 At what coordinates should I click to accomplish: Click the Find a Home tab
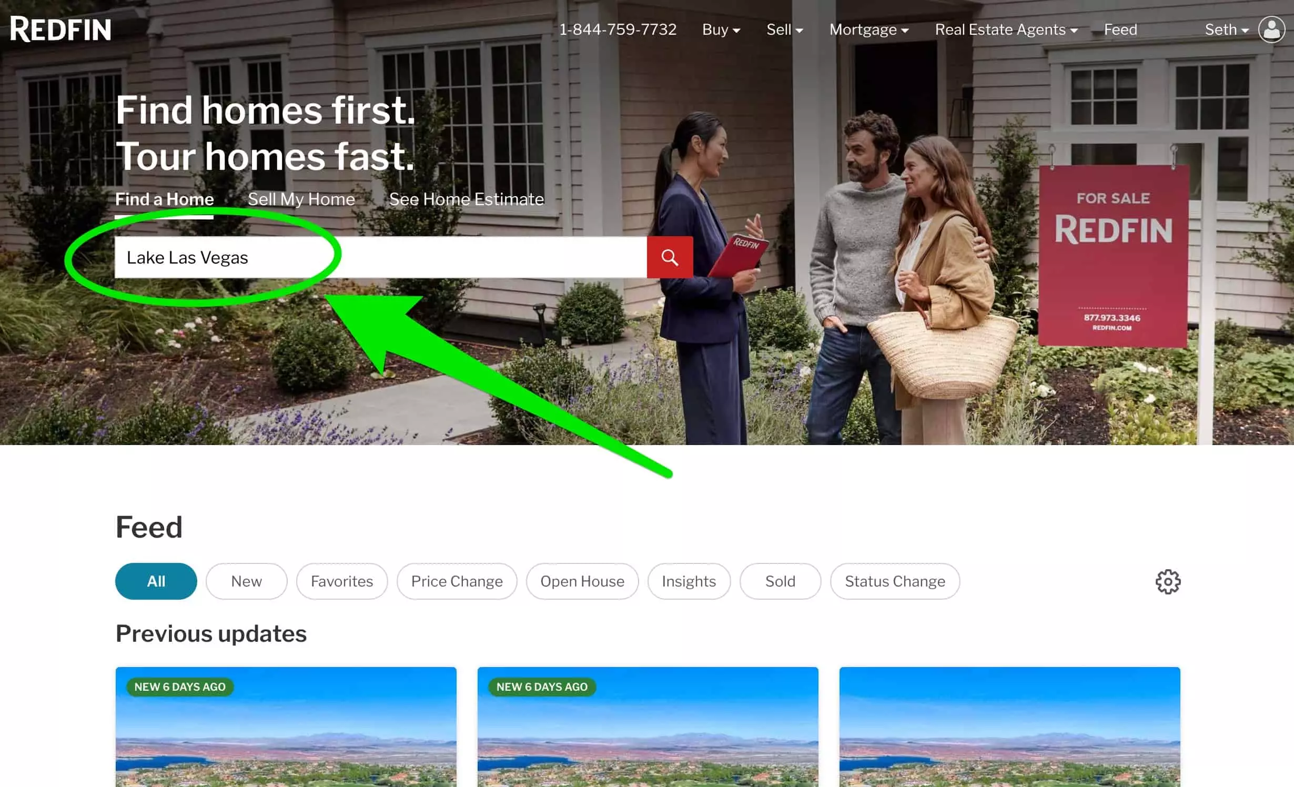(x=164, y=198)
